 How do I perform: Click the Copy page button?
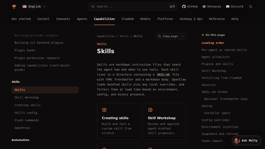167,36
